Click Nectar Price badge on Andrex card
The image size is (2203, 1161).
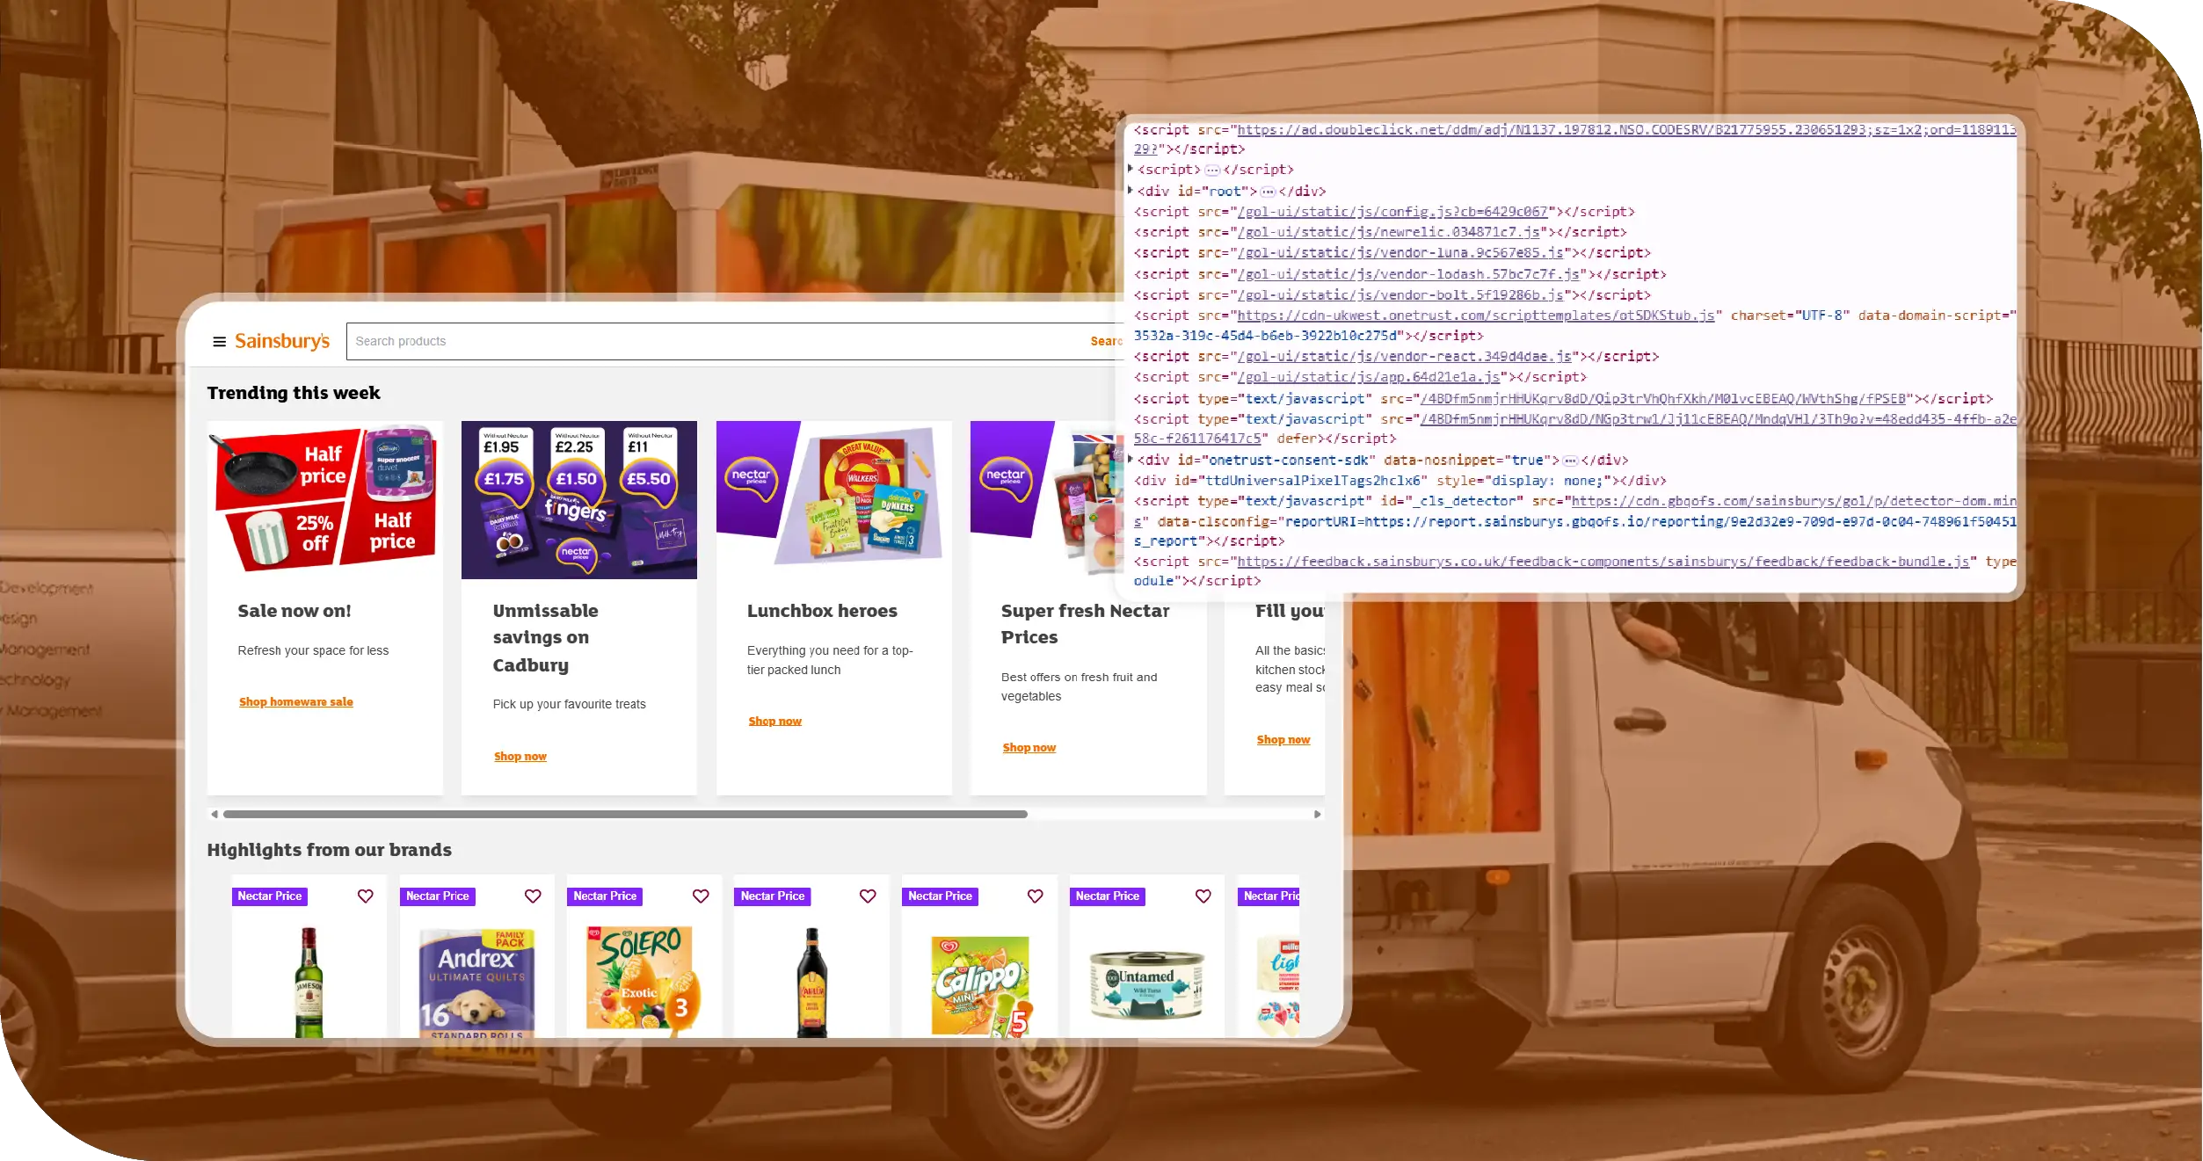point(438,896)
